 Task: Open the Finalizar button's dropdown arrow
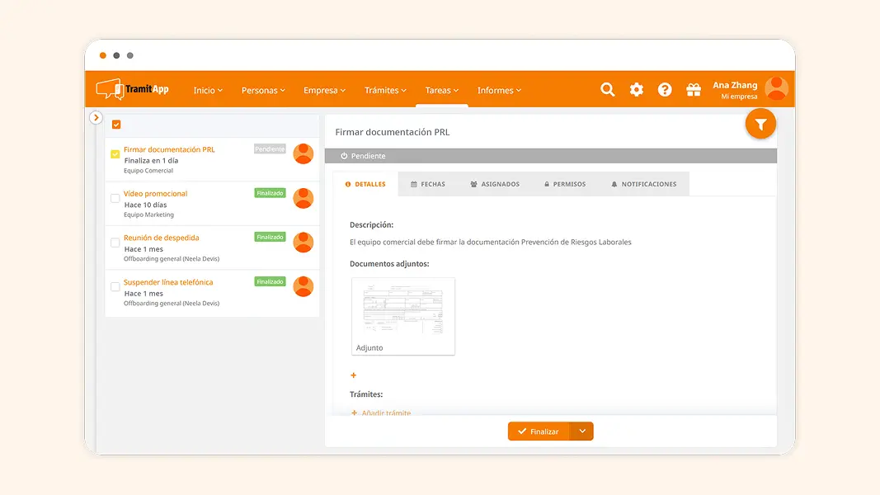click(583, 431)
